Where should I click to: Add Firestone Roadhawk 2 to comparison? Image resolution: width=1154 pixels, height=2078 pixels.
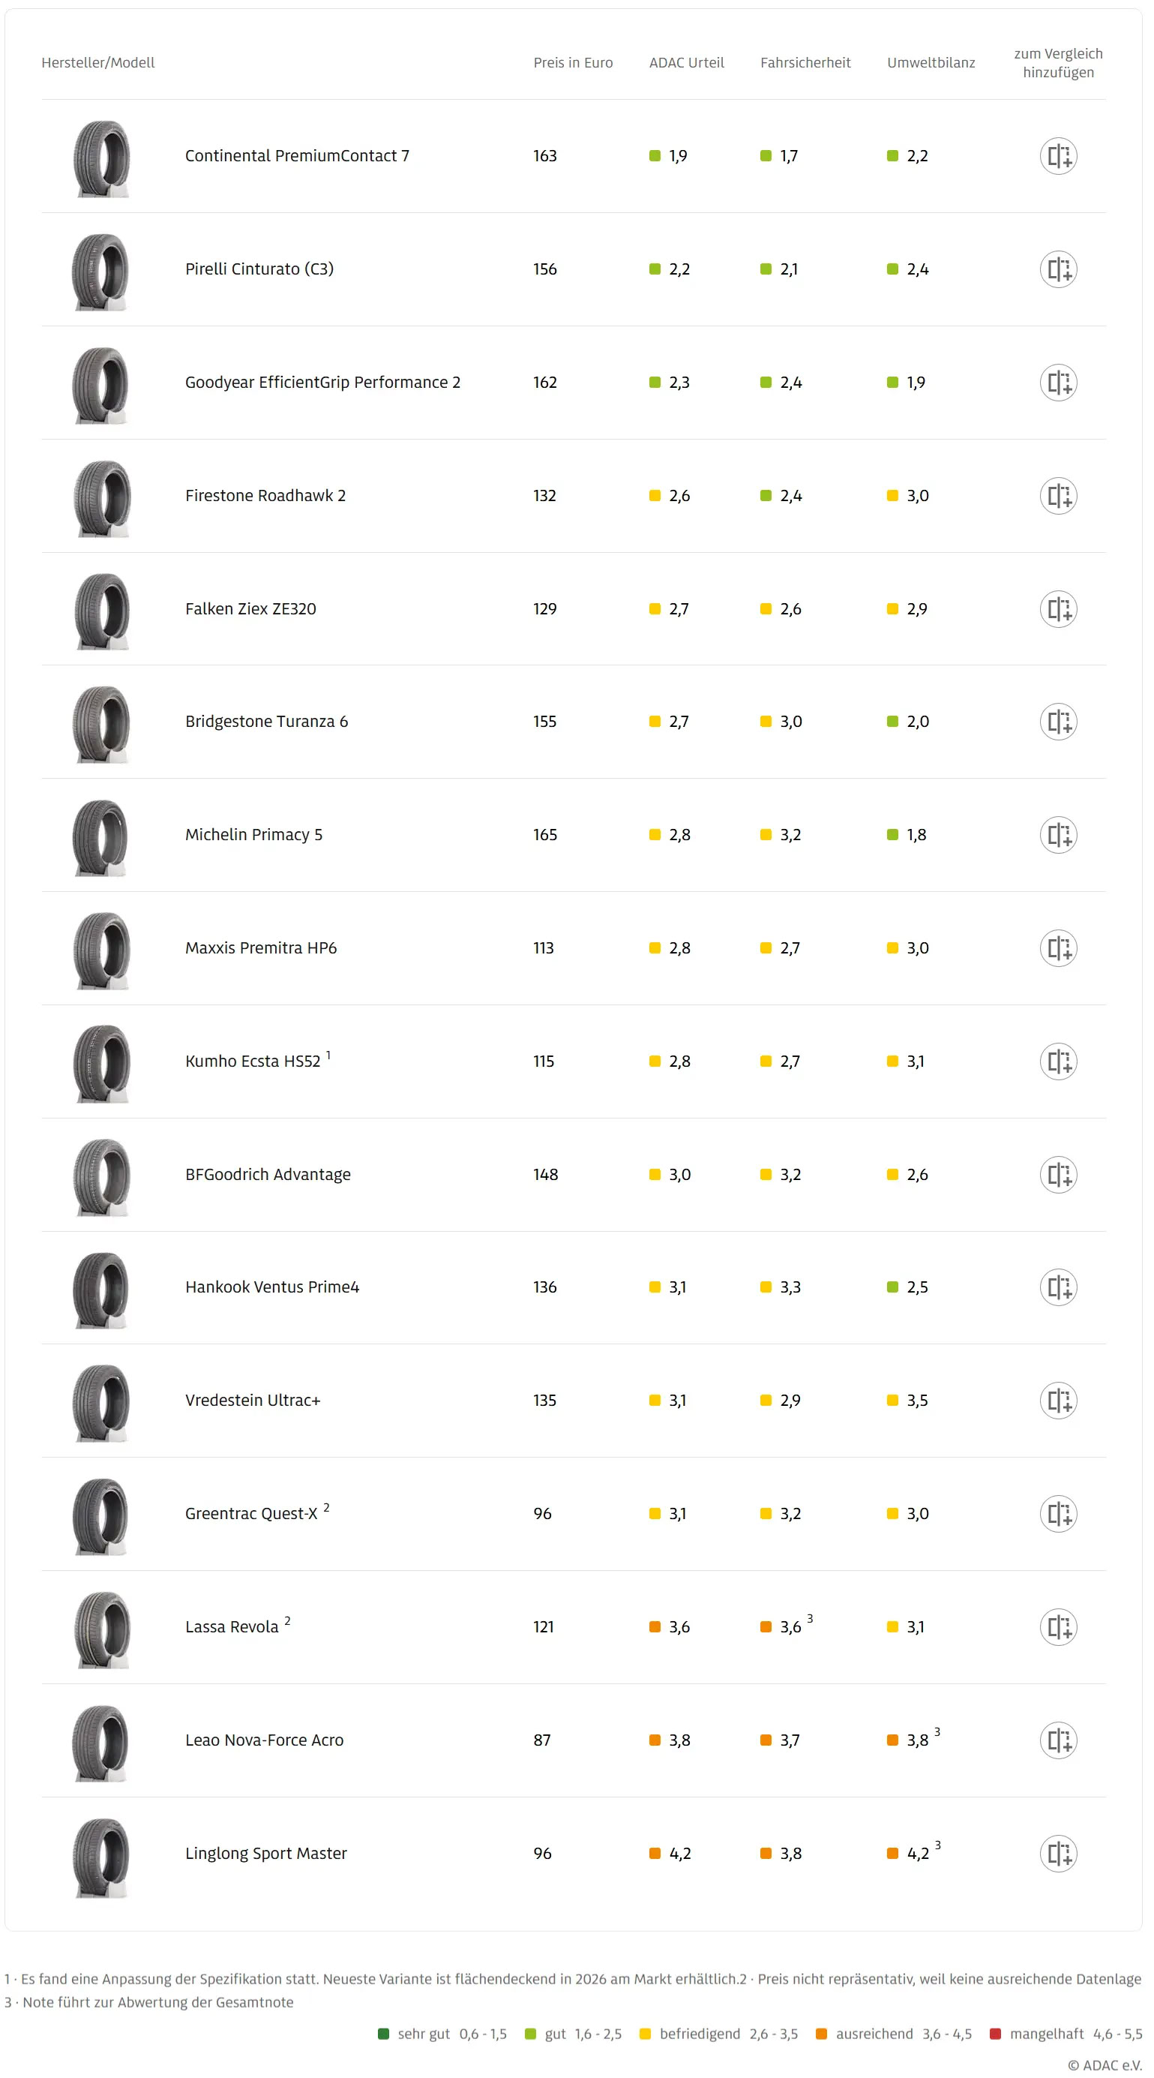coord(1057,495)
